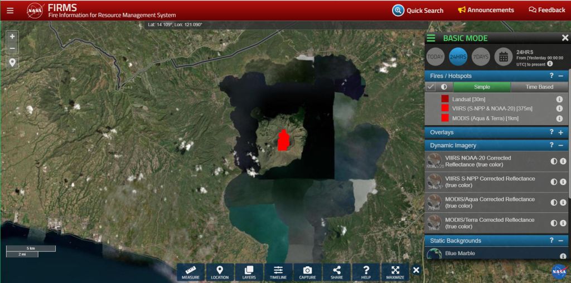Open the Location tool in bottom toolbar
Viewport: 571px width, 283px height.
tap(220, 272)
